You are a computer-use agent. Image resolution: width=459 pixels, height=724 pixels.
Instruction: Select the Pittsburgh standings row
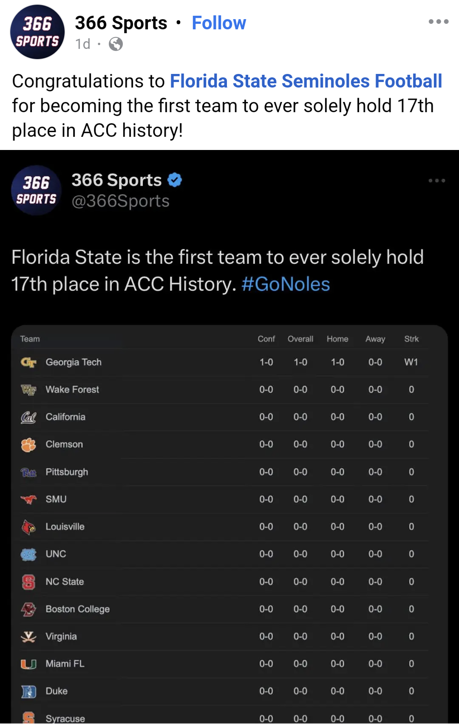coord(224,472)
